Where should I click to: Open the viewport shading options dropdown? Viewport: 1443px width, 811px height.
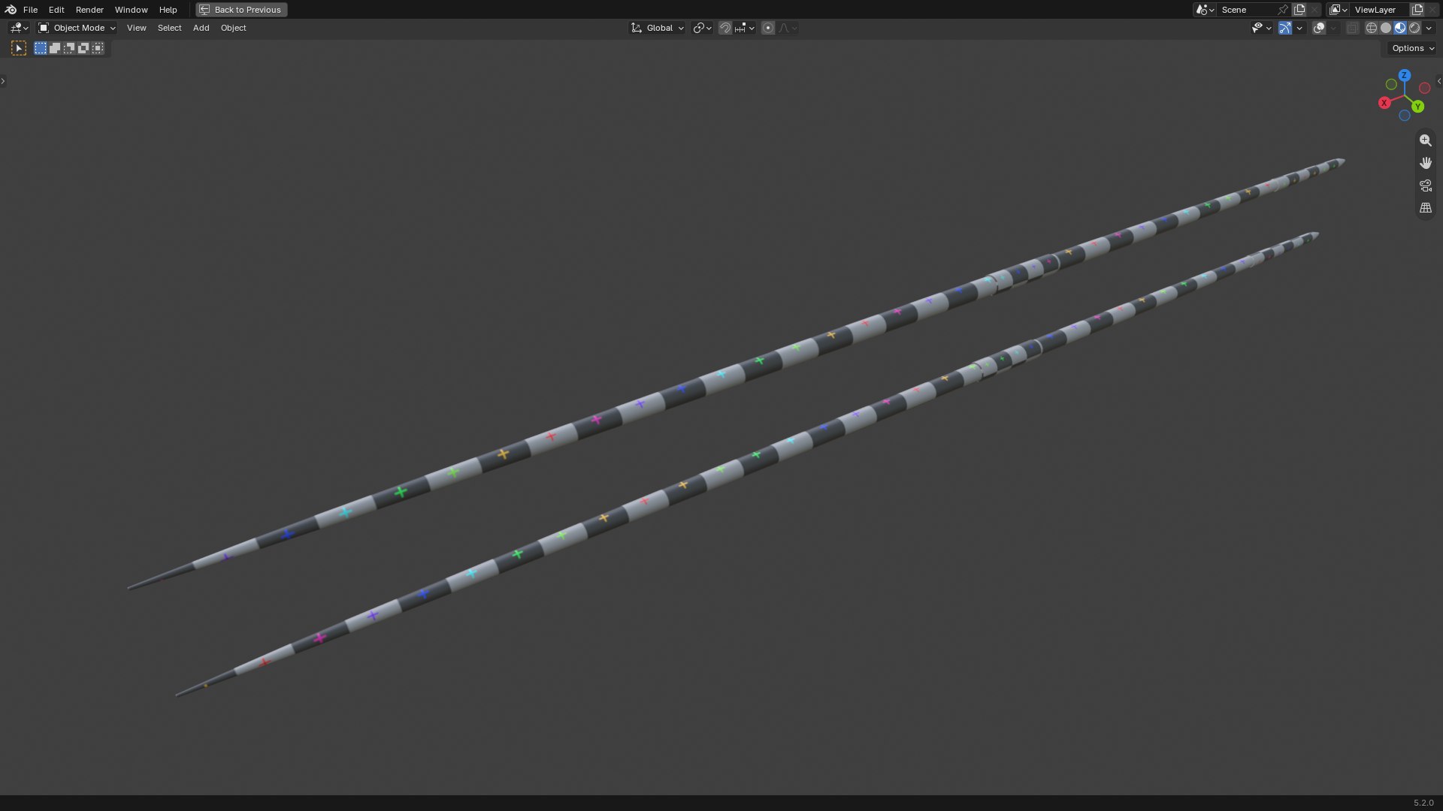point(1429,28)
